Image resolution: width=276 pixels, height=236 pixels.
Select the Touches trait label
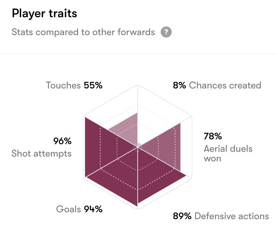pos(64,85)
